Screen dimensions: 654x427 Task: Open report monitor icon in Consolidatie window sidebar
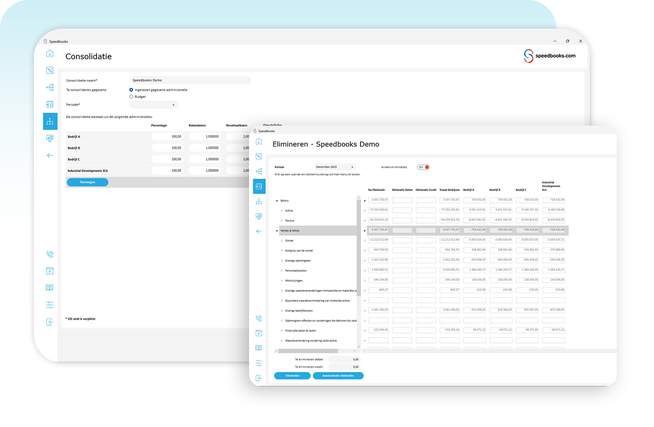pos(50,138)
